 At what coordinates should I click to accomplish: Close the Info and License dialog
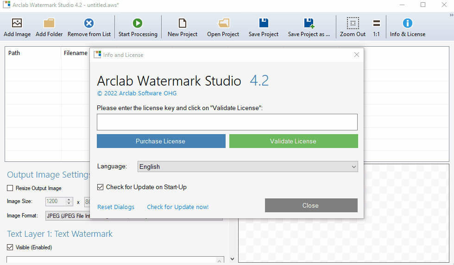coord(357,55)
